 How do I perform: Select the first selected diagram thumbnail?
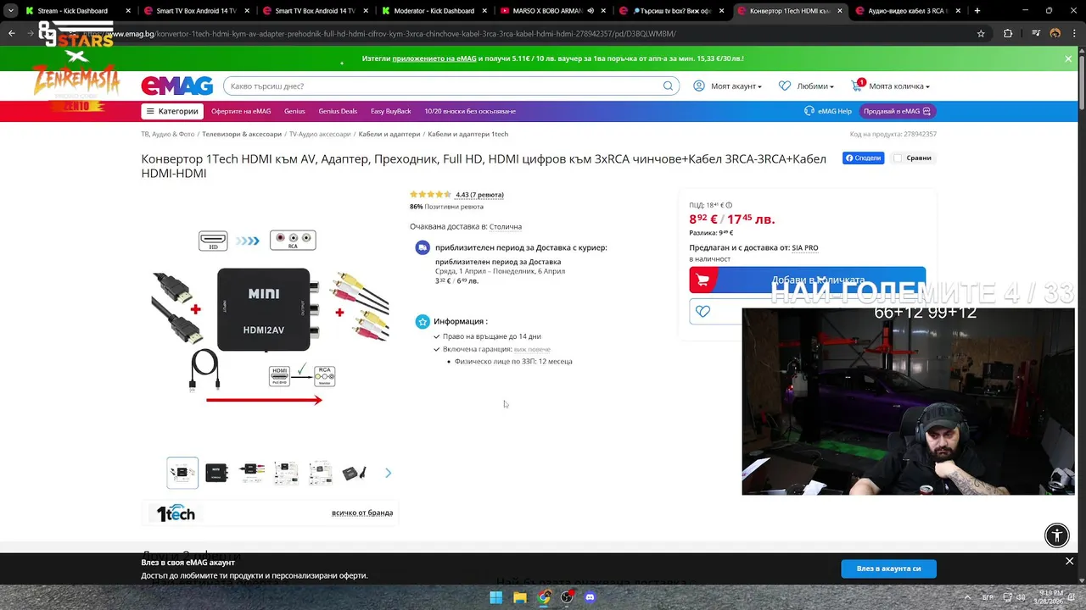182,473
